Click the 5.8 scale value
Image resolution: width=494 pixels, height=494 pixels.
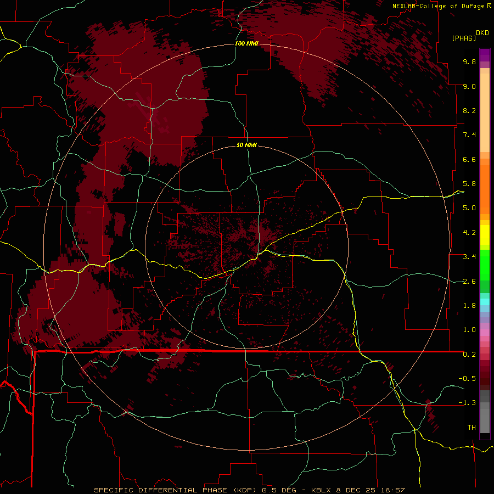469,184
